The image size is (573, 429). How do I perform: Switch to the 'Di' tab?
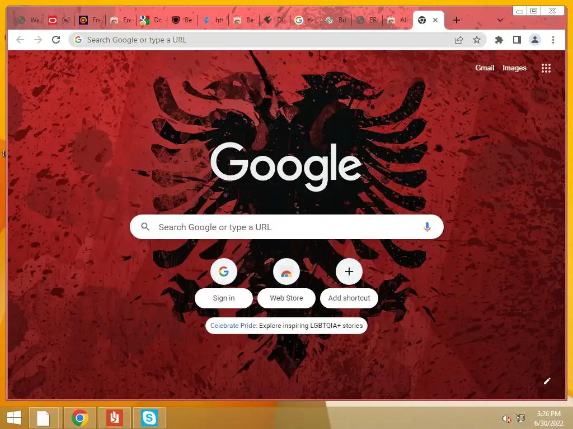point(275,20)
